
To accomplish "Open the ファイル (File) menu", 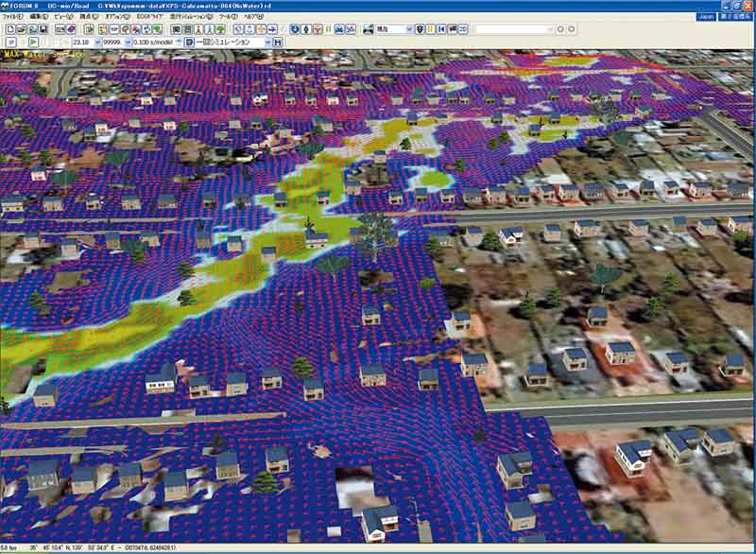I will point(13,17).
